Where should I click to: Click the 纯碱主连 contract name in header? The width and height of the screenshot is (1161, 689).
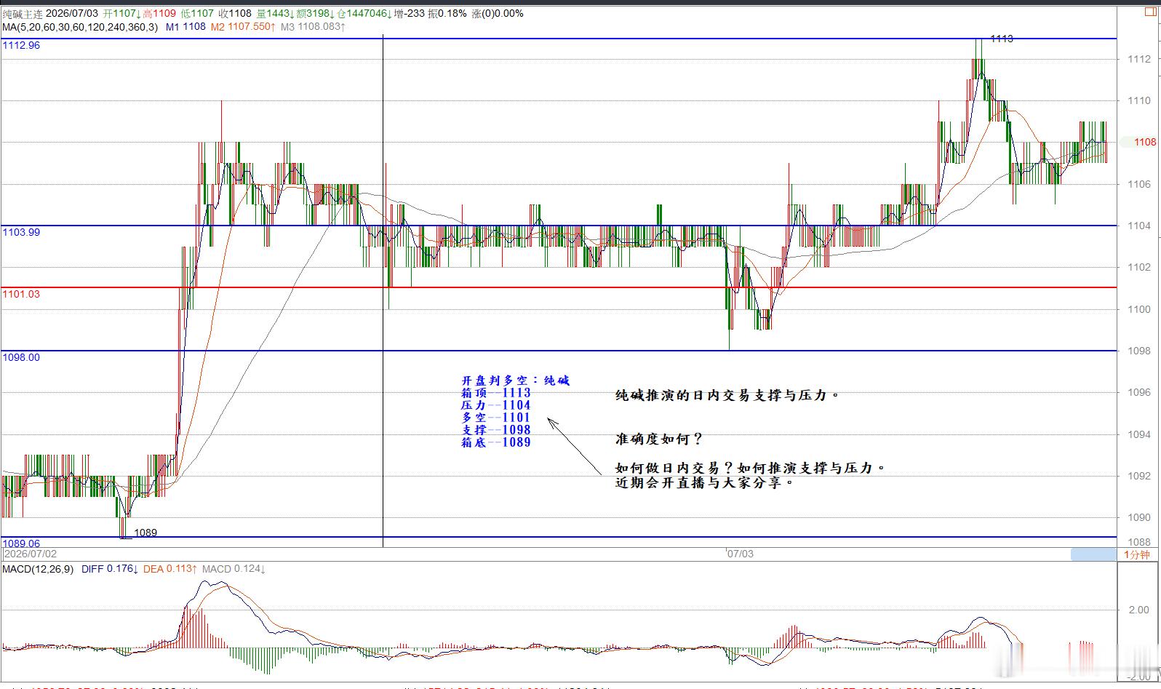pyautogui.click(x=23, y=13)
